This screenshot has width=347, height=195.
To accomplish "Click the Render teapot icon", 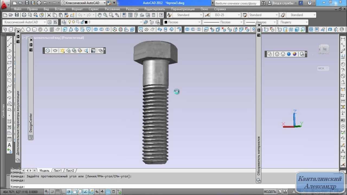I will pyautogui.click(x=55, y=50).
